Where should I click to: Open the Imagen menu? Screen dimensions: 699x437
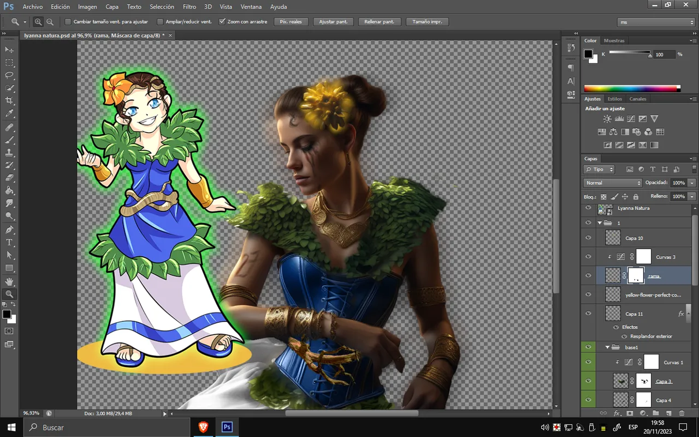[x=87, y=7]
